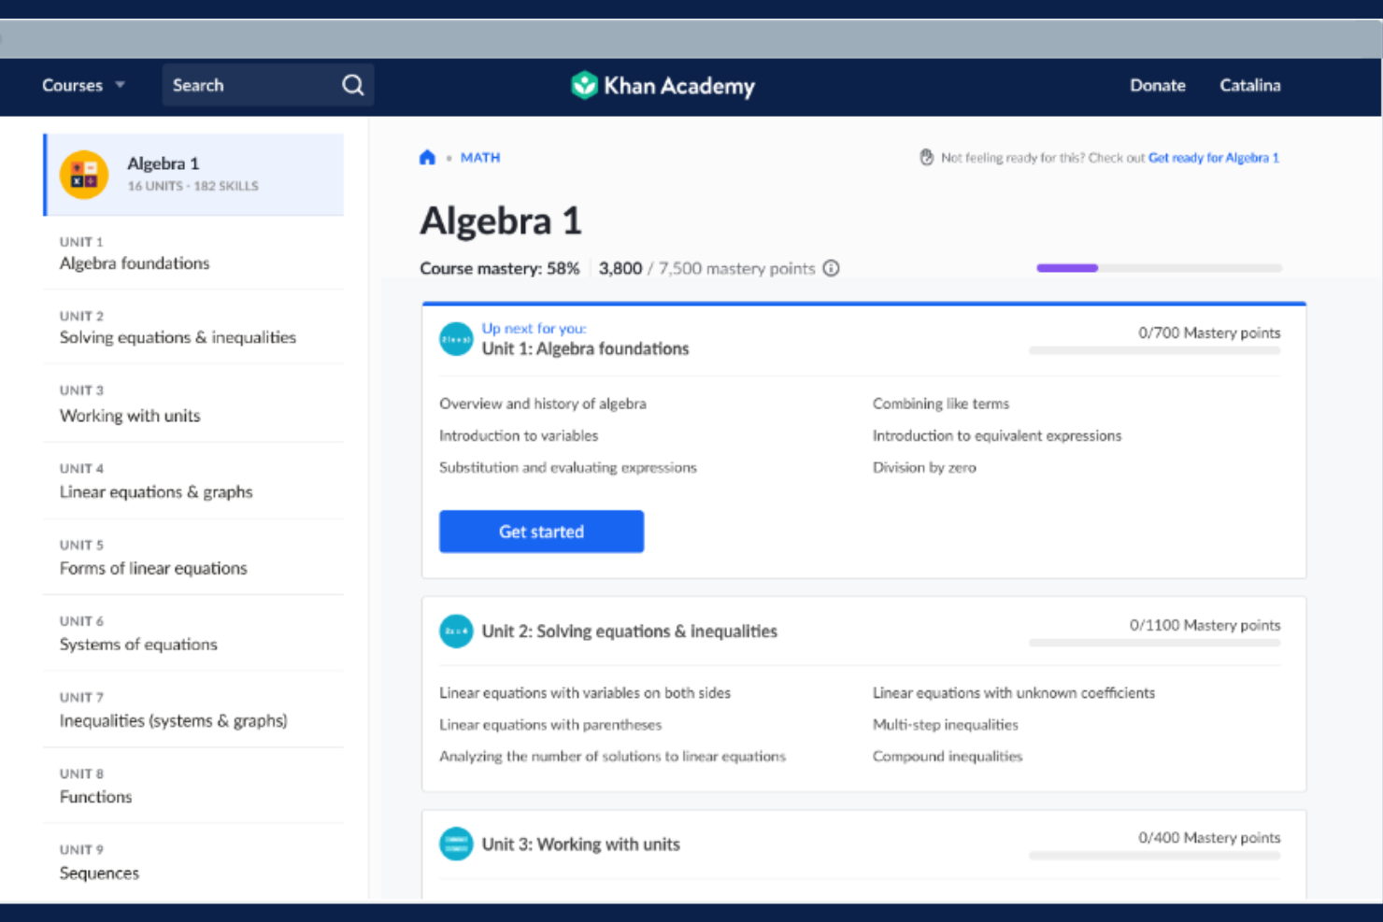Select Unit 9 Sequences in sidebar

[x=193, y=862]
